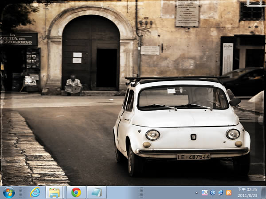Screen dimensions: 266x199
Task: Launch Internet Explorer from the taskbar
Action: pyautogui.click(x=35, y=192)
